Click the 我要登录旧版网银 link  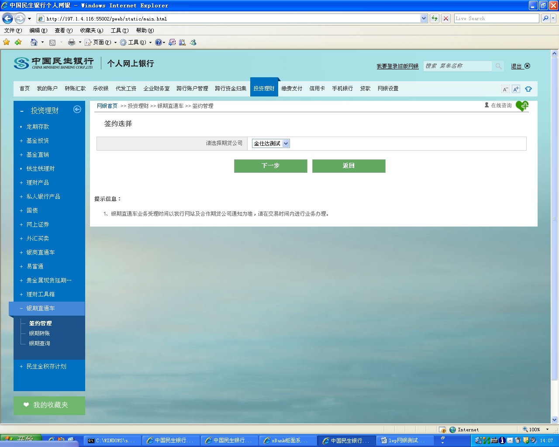pyautogui.click(x=397, y=66)
